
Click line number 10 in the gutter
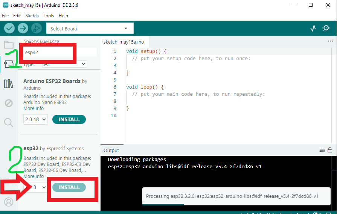113,116
